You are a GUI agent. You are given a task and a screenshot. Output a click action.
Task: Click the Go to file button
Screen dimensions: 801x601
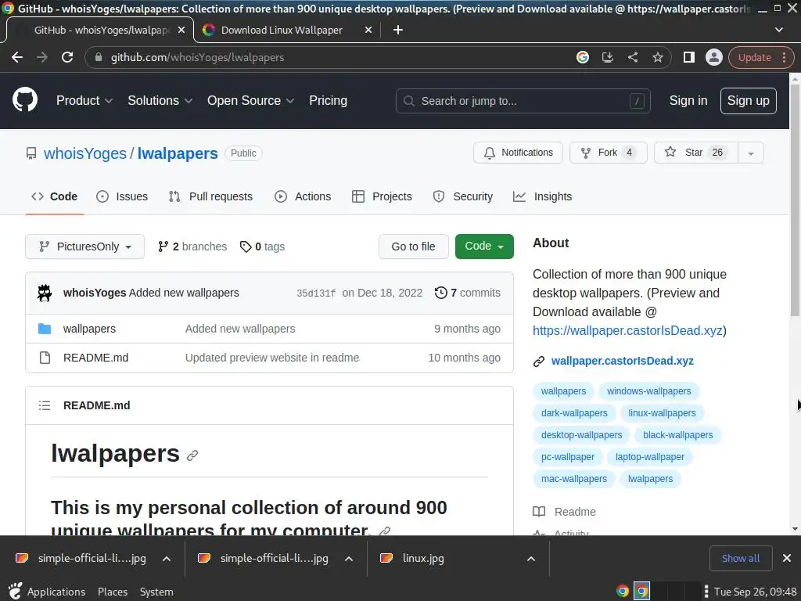[x=413, y=247]
